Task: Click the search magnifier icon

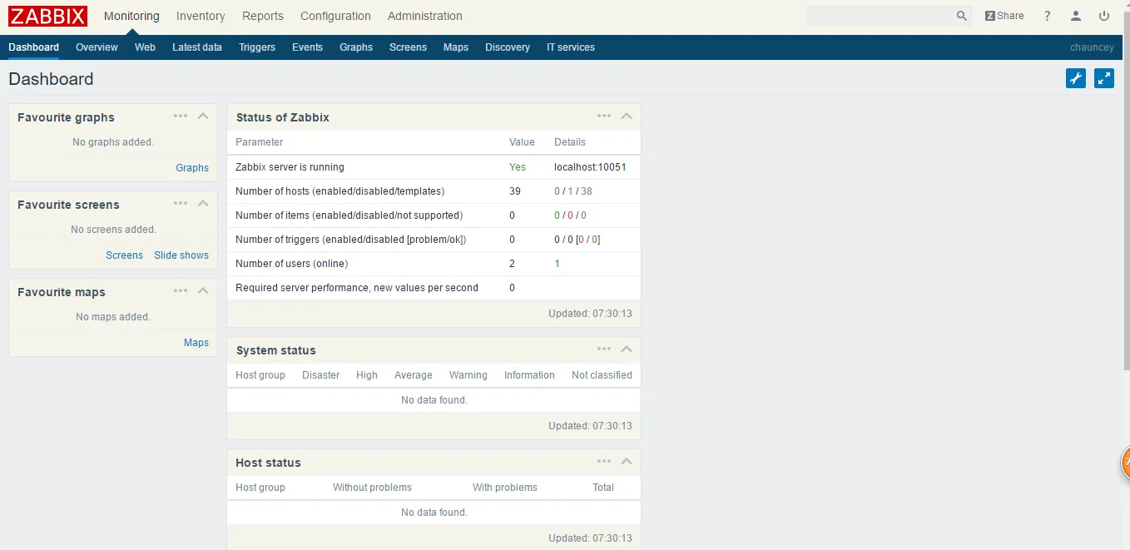Action: [x=962, y=16]
